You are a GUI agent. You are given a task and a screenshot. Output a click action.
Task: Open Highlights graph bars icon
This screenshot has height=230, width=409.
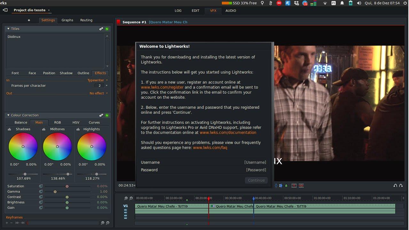point(78,129)
